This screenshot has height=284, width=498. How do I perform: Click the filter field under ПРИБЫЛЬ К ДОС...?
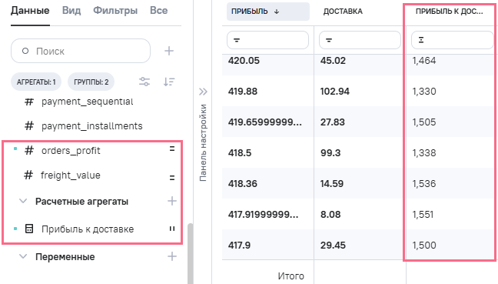[452, 40]
